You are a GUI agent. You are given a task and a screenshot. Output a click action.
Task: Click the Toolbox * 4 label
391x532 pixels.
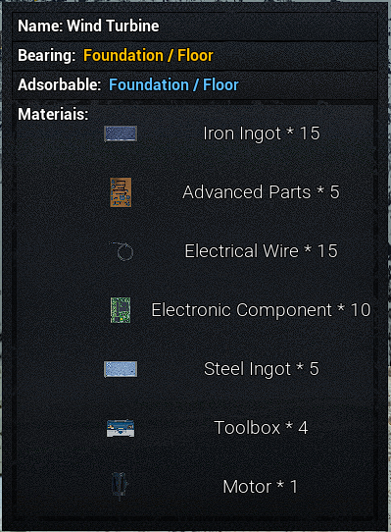pyautogui.click(x=261, y=428)
